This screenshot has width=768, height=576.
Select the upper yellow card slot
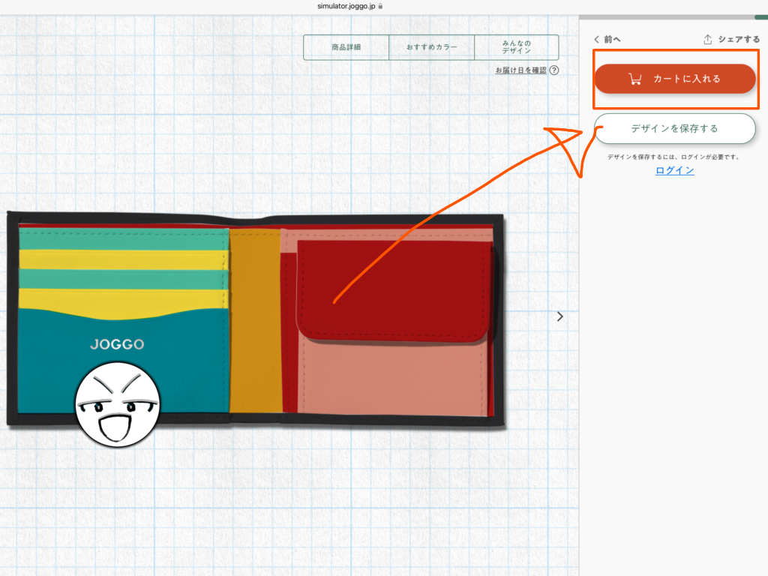(124, 259)
